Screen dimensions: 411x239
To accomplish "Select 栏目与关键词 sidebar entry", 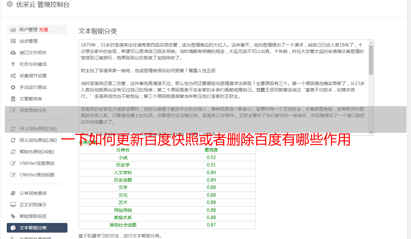I will pyautogui.click(x=37, y=64).
